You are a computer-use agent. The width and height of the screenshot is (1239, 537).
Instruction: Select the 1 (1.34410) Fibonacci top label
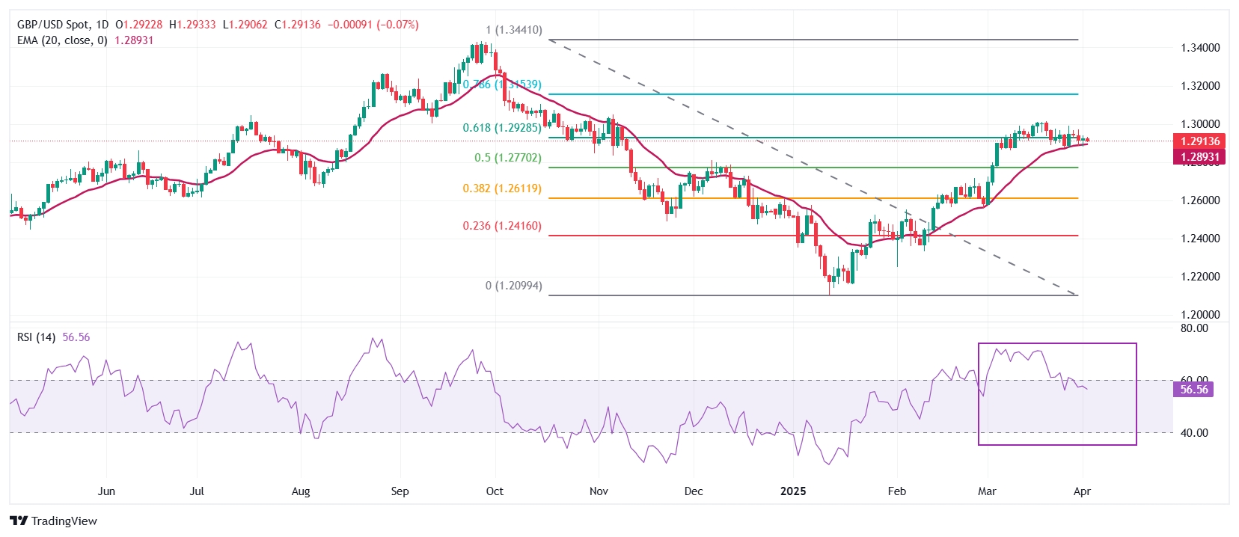[x=513, y=31]
